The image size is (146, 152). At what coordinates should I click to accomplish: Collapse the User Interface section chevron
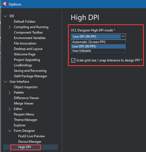(5, 82)
